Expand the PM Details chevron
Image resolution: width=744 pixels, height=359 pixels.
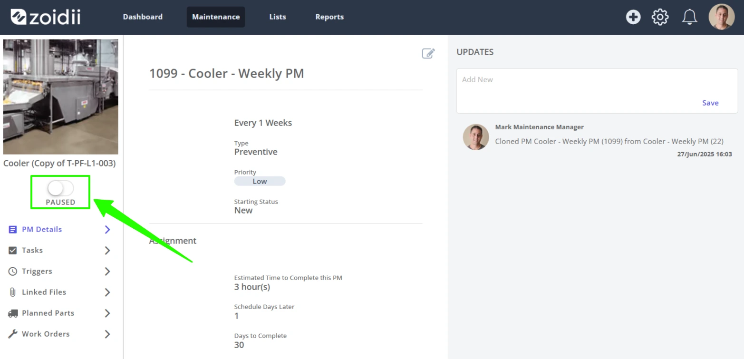click(107, 229)
